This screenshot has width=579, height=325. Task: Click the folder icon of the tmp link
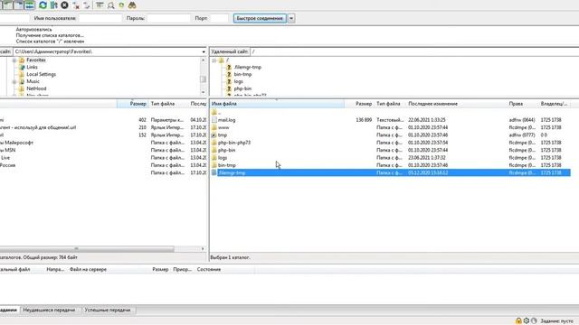point(214,135)
